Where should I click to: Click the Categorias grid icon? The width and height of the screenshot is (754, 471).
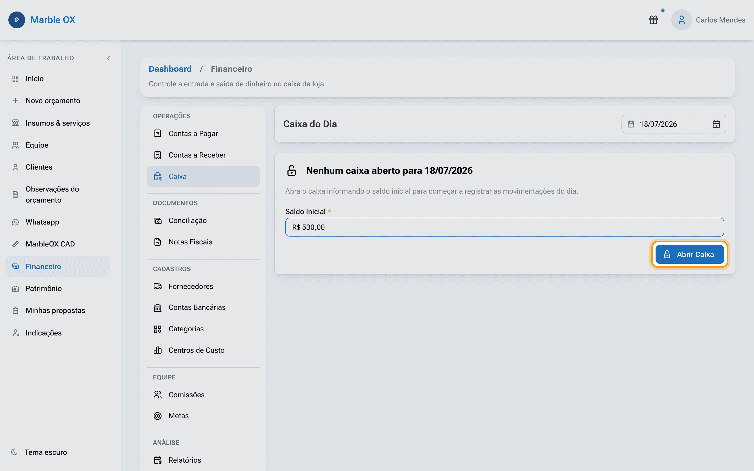158,329
